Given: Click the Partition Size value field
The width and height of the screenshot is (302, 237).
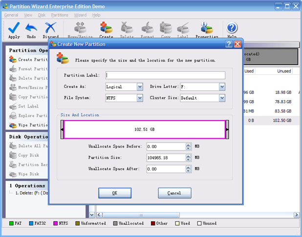Looking at the screenshot, I should point(166,158).
